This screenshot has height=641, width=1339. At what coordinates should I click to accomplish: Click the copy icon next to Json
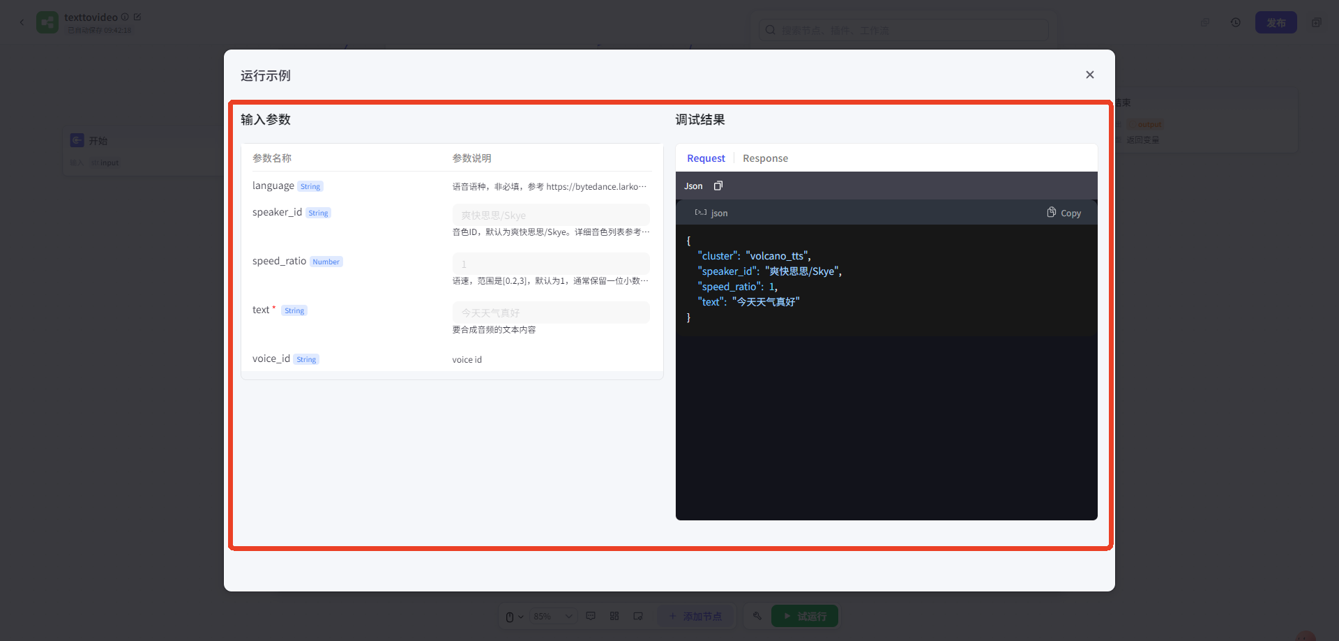pyautogui.click(x=718, y=186)
